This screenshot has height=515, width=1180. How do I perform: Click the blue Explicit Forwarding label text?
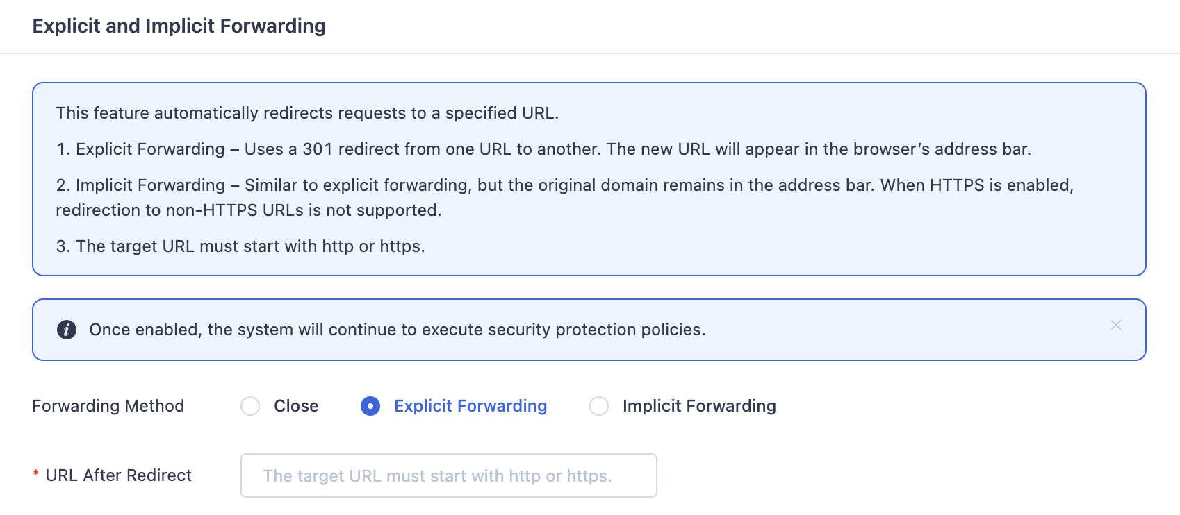pyautogui.click(x=470, y=406)
